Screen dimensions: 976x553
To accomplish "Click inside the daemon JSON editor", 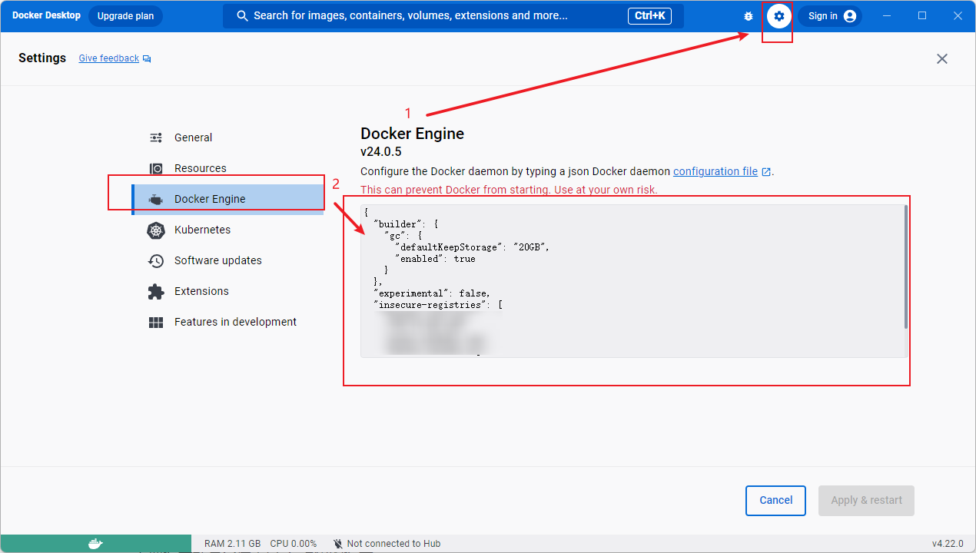I will [x=634, y=281].
